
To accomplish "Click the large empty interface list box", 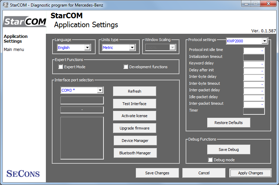I will pyautogui.click(x=82, y=138).
